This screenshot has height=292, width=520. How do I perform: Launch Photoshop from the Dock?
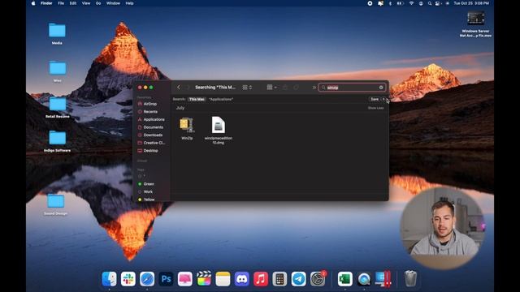pyautogui.click(x=166, y=279)
